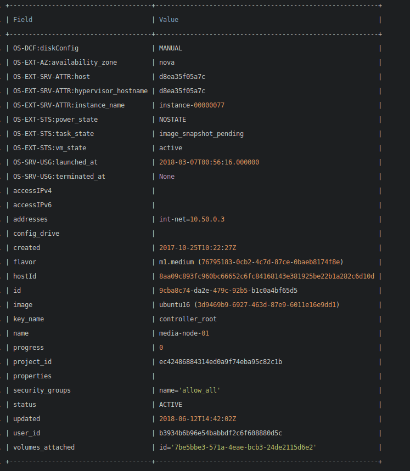Click the availability zone value "nova"
Screen dimensions: 410x471
pyautogui.click(x=167, y=63)
